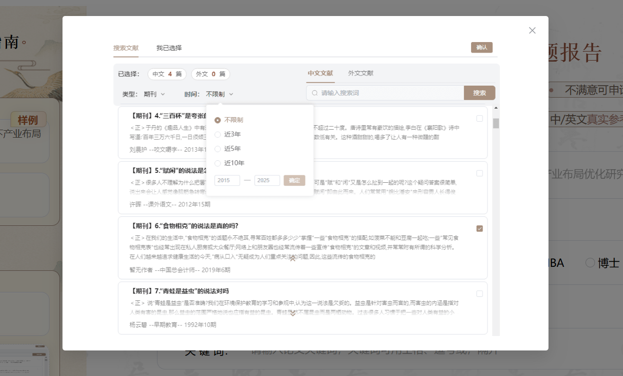This screenshot has height=376, width=623.
Task: Switch to the 搜索文献 tab
Action: [126, 48]
